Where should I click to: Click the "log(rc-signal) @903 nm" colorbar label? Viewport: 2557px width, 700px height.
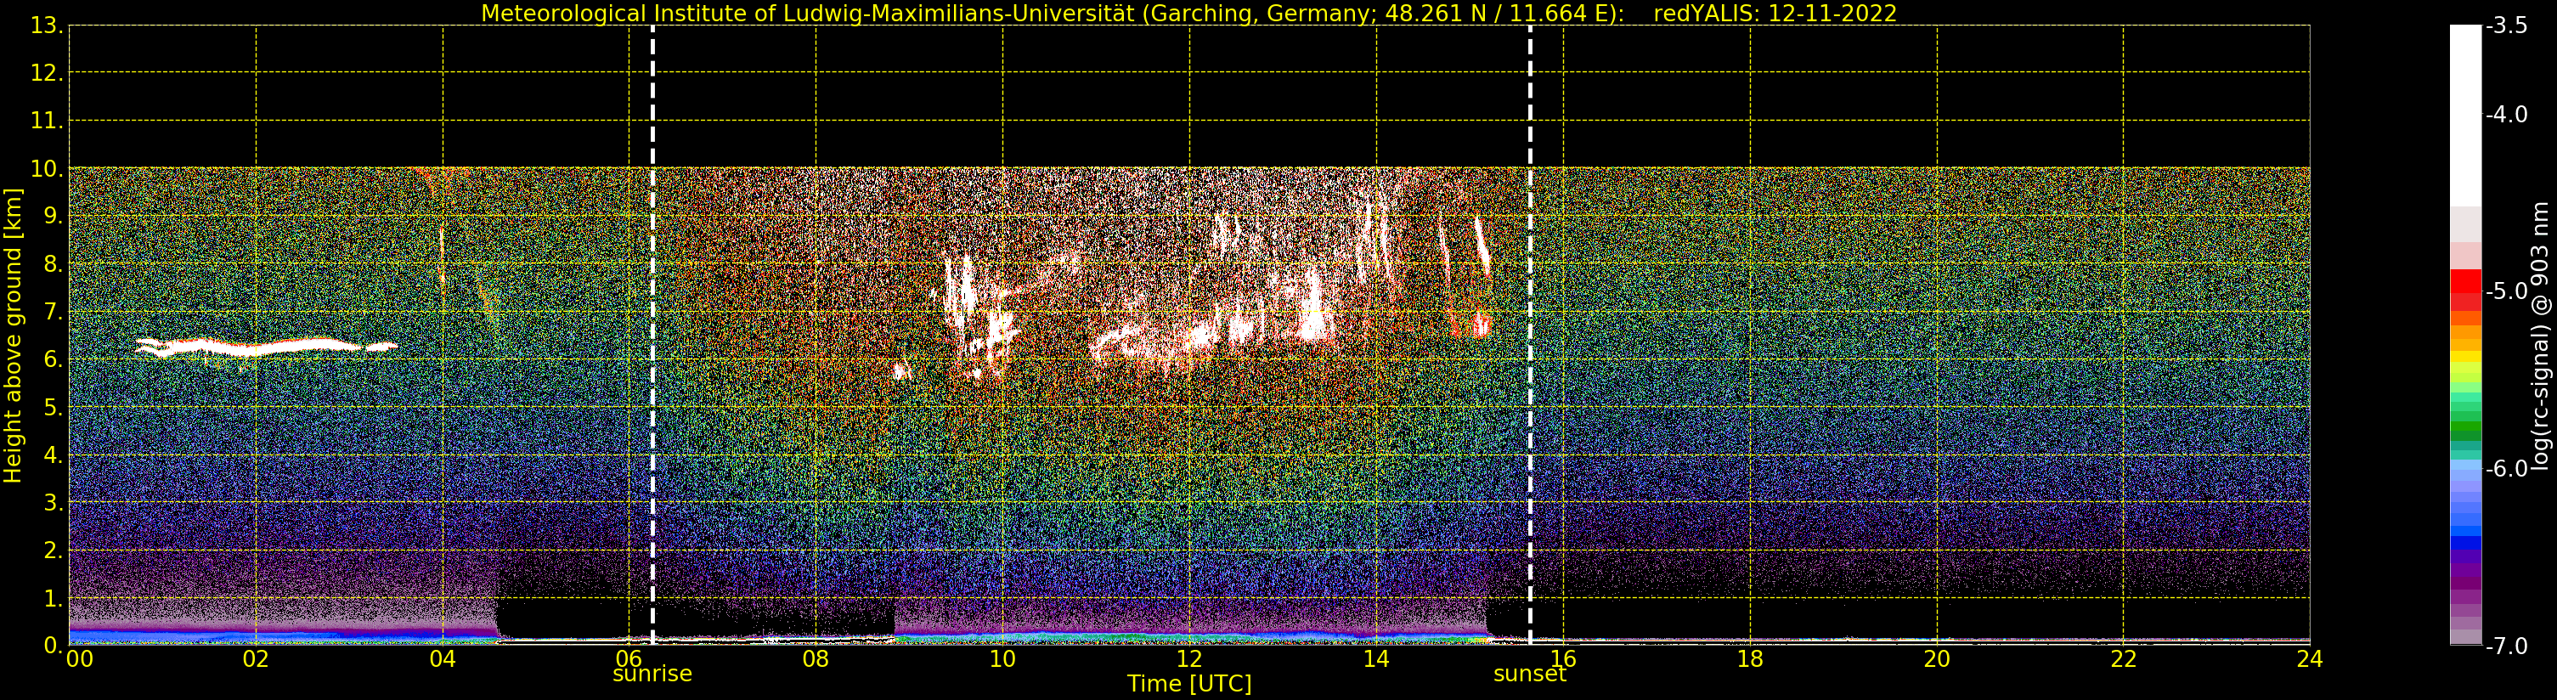click(2540, 336)
